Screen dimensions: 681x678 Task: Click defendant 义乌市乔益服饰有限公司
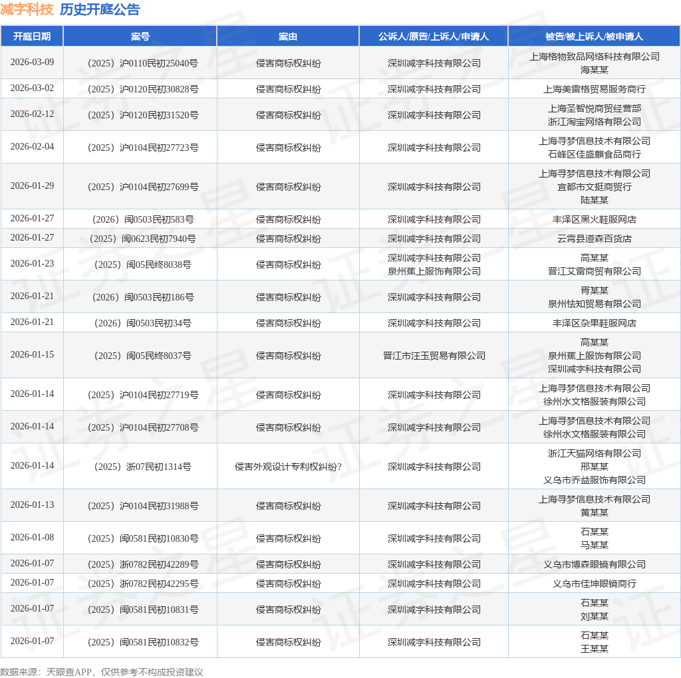594,480
